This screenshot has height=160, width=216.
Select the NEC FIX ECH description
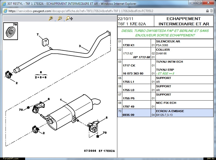tap(166, 103)
